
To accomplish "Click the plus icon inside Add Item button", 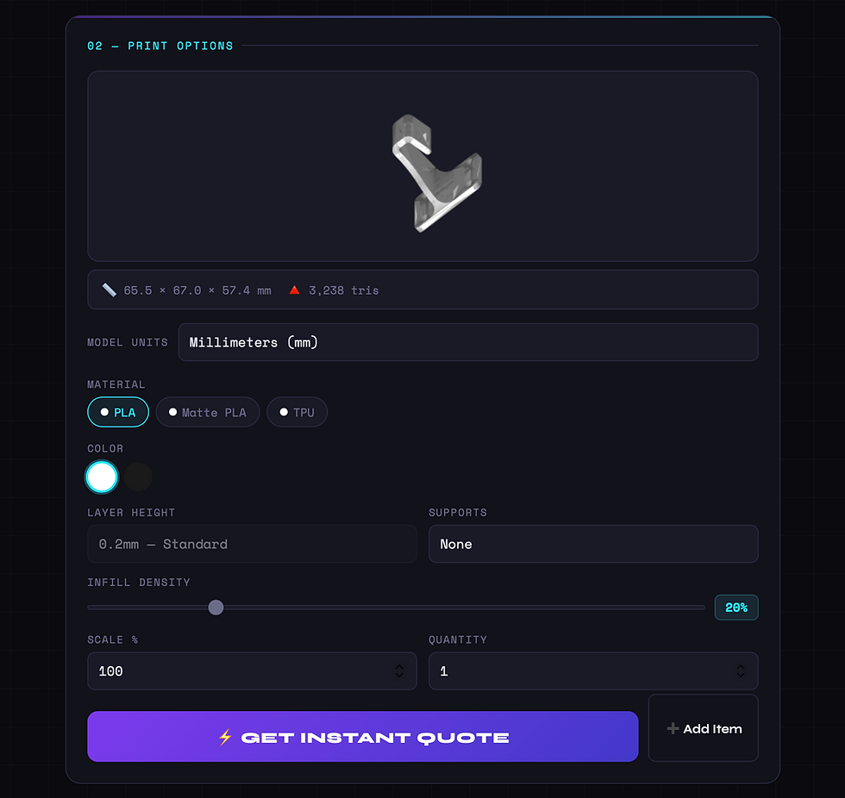I will (x=672, y=728).
